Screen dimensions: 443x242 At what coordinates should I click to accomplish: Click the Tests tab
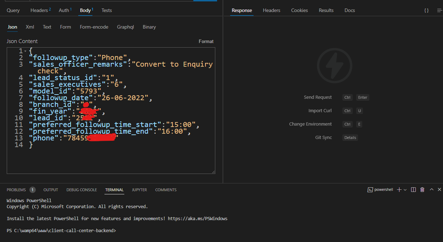click(107, 10)
